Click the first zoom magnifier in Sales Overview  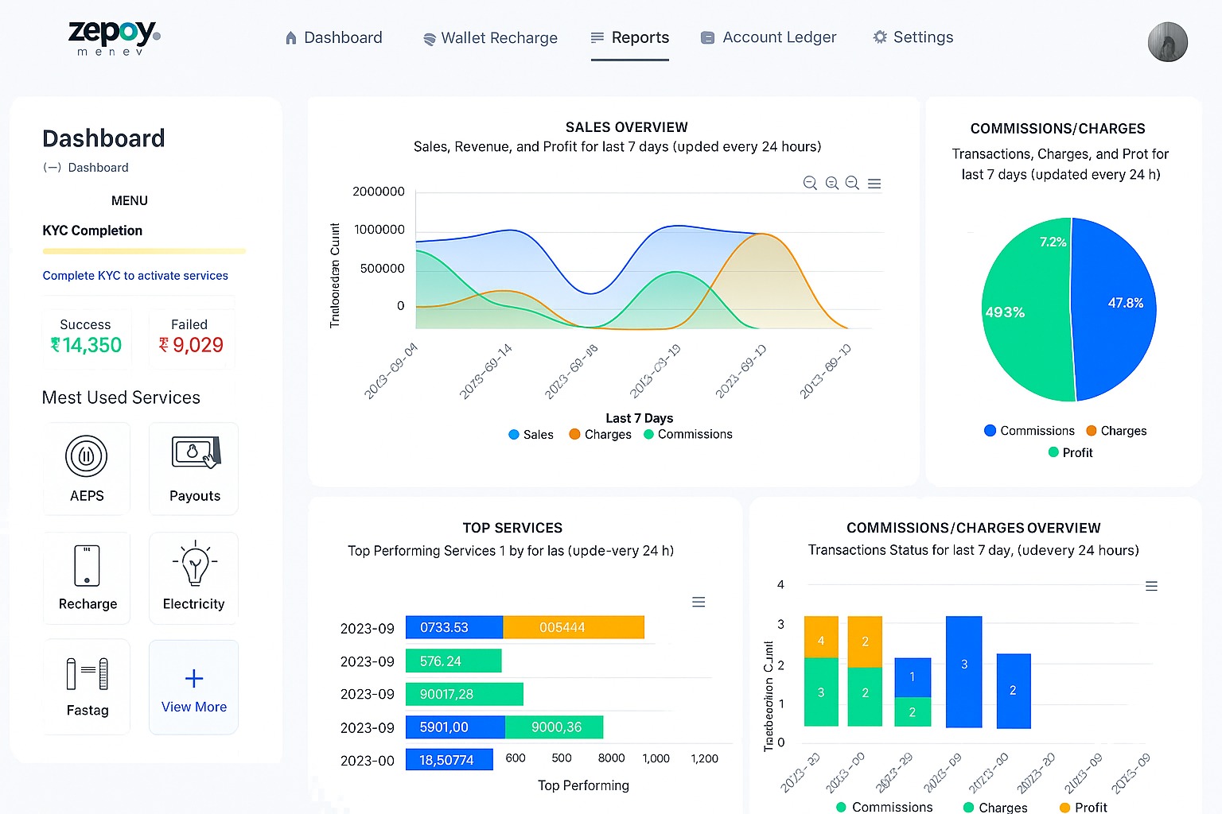coord(810,184)
